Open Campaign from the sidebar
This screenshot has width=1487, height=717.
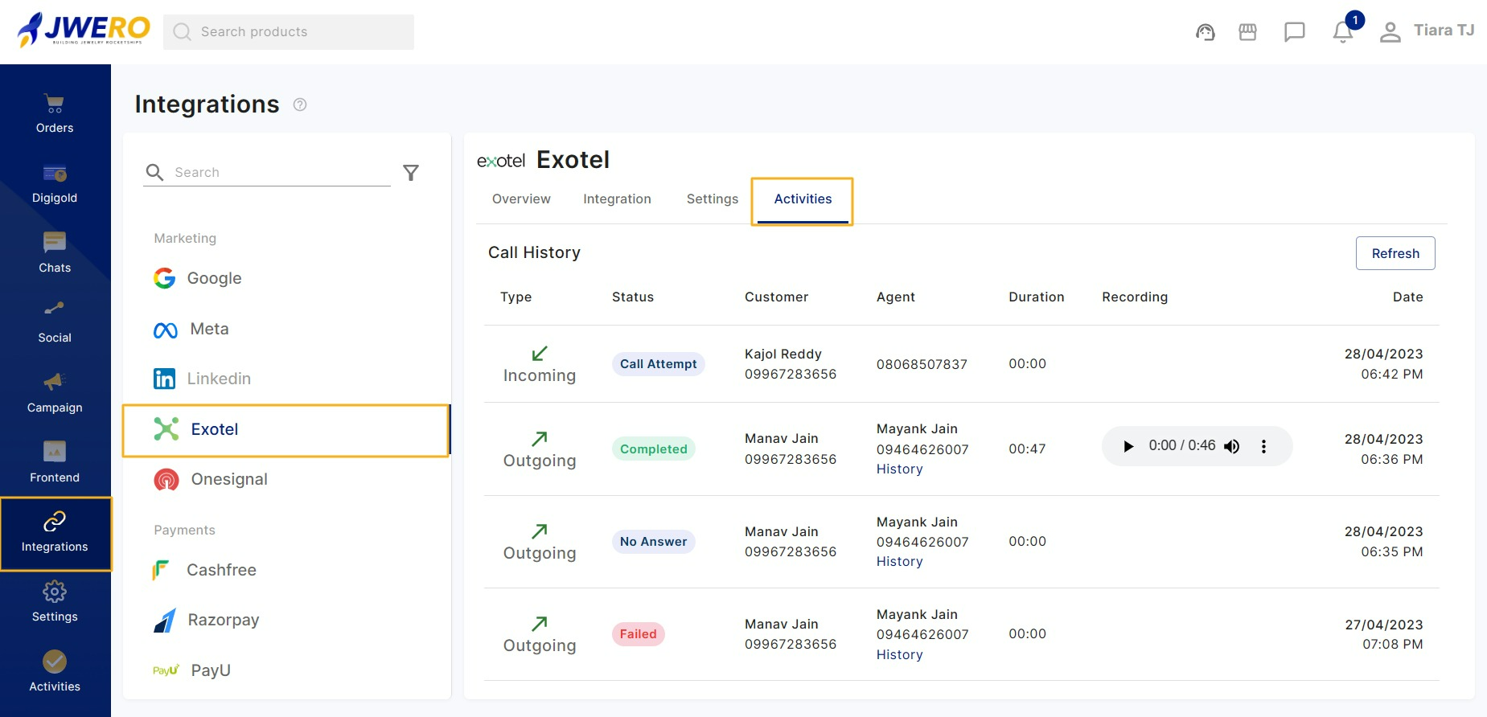(55, 394)
